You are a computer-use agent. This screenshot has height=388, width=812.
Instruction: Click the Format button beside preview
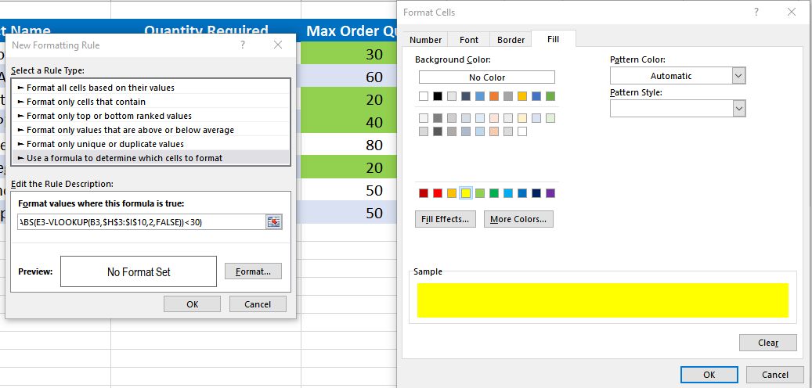pos(253,271)
